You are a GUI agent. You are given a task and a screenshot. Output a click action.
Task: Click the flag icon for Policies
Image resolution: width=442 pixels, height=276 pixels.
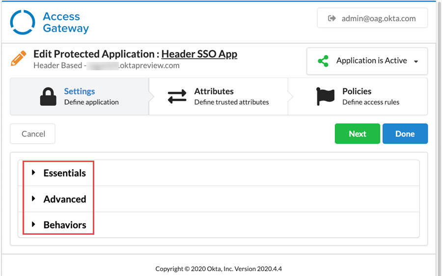[325, 96]
